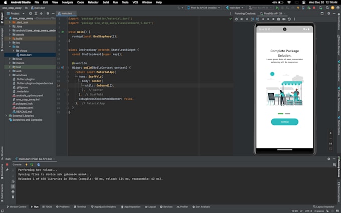Click the power button in emulator toolbar

pyautogui.click(x=237, y=19)
